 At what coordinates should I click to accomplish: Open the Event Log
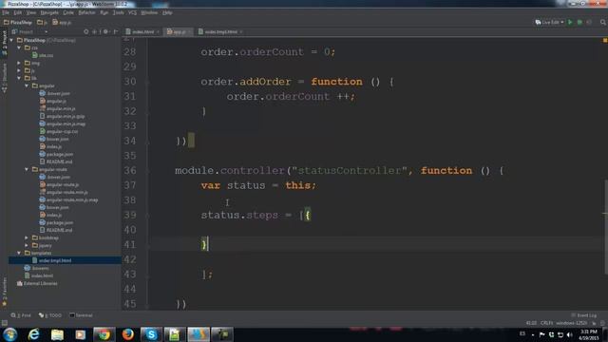point(584,315)
